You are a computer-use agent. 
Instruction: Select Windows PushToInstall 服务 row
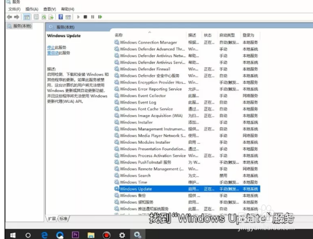pos(187,162)
